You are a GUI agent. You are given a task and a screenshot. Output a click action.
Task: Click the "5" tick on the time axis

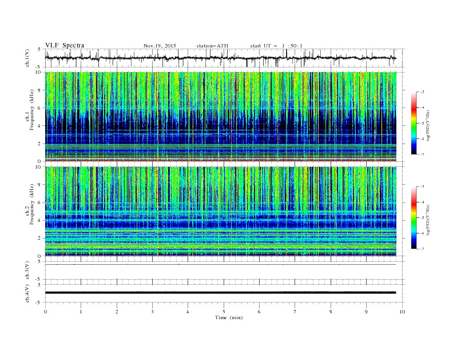point(224,312)
